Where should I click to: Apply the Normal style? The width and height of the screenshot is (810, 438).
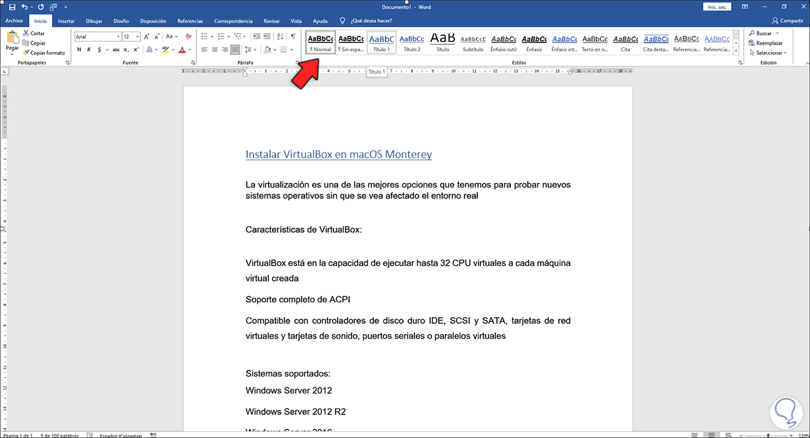click(x=321, y=43)
